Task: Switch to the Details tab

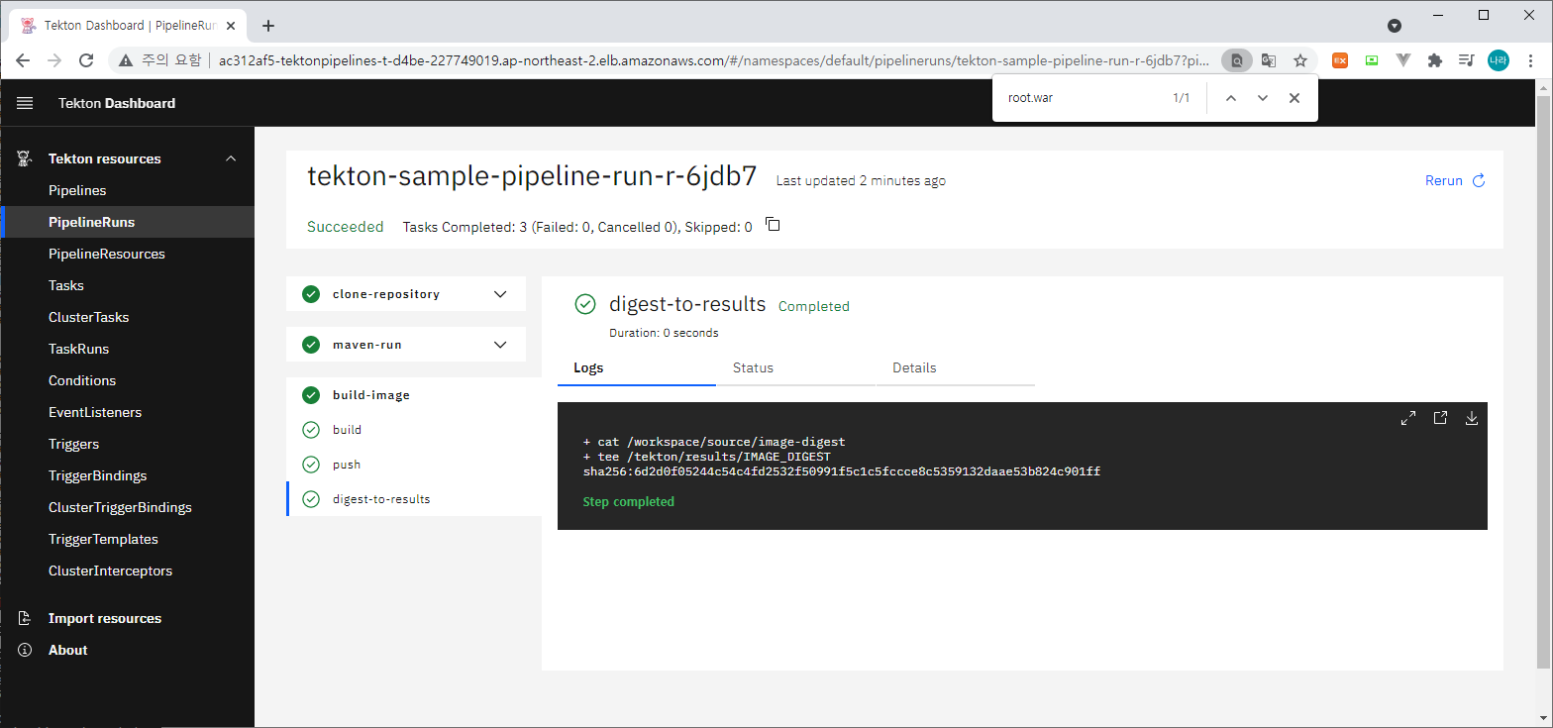Action: coord(956,367)
